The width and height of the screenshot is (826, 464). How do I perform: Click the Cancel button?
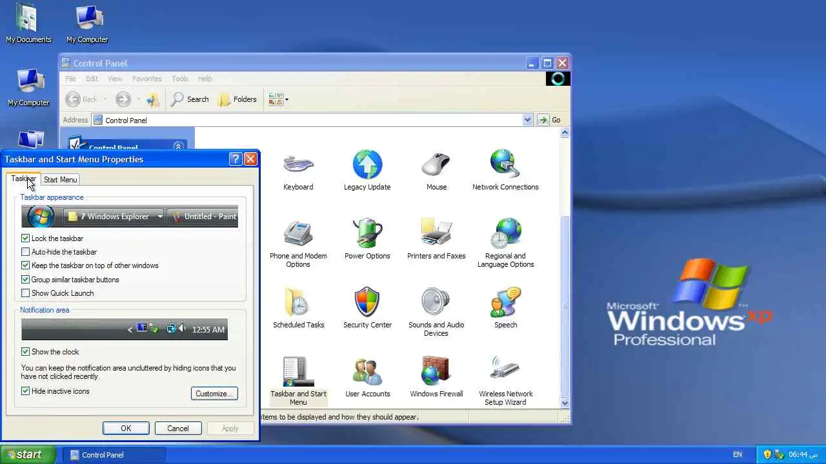tap(178, 429)
